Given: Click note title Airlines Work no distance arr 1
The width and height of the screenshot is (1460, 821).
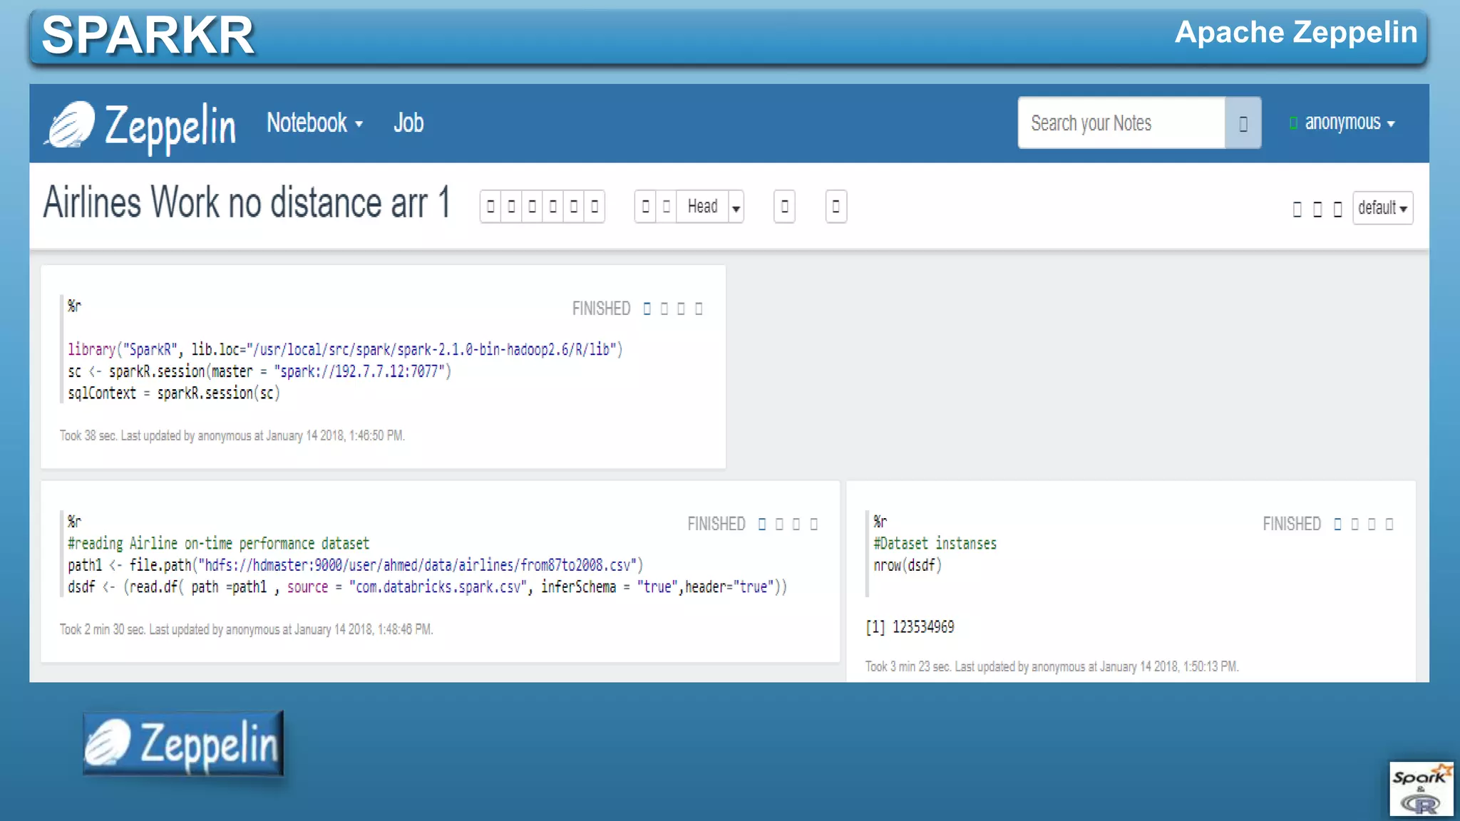Looking at the screenshot, I should [x=247, y=202].
